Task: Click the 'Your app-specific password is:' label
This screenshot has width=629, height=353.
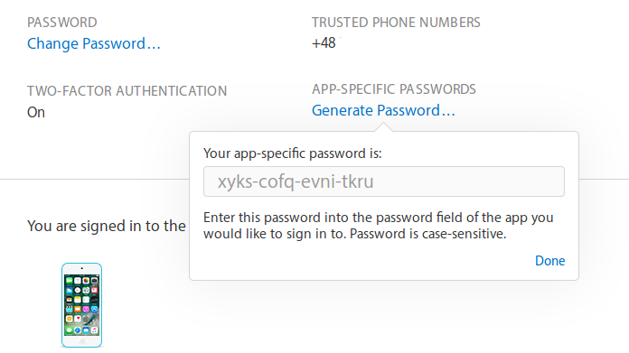Action: (293, 153)
